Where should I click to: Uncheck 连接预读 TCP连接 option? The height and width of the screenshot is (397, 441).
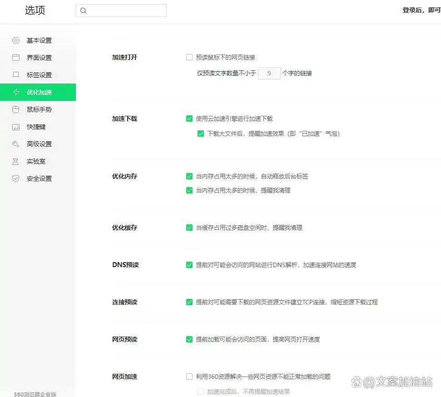coord(189,302)
